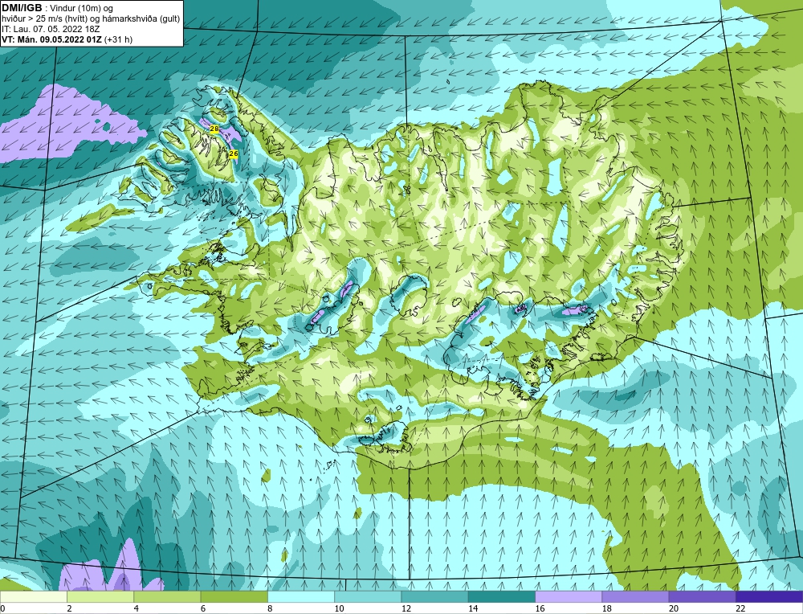Select the light green 2–4 m/s legend swatch
Screen dimensions: 803x614
(x=100, y=597)
